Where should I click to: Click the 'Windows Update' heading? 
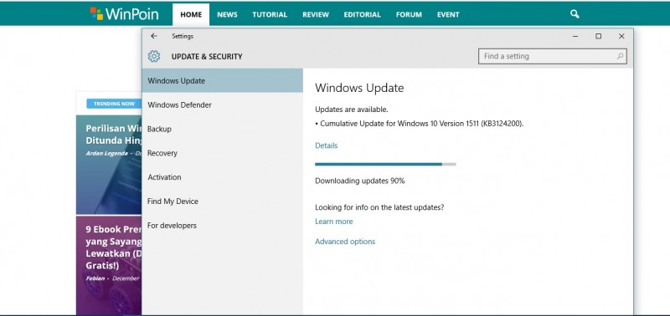[359, 89]
